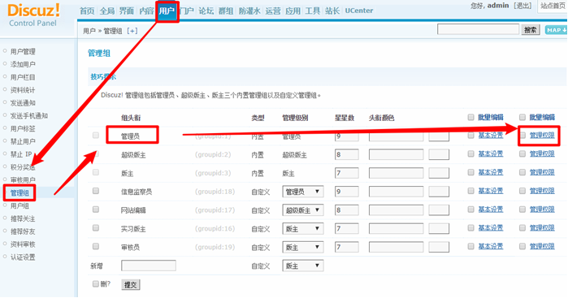Click the 站点首页 link
The height and width of the screenshot is (298, 568).
tap(553, 6)
